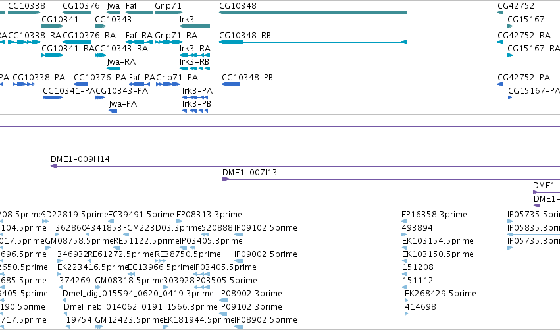
Task: Open EST RE38750.5prime
Action: click(188, 254)
